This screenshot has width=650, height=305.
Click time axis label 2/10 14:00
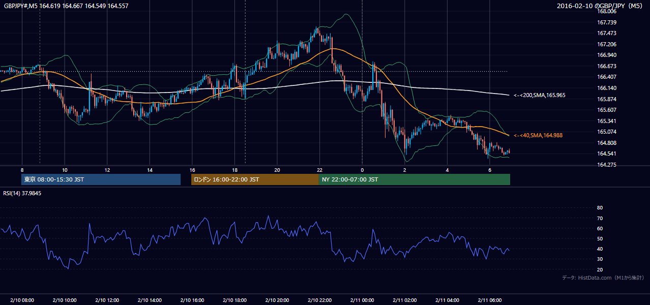click(150, 300)
